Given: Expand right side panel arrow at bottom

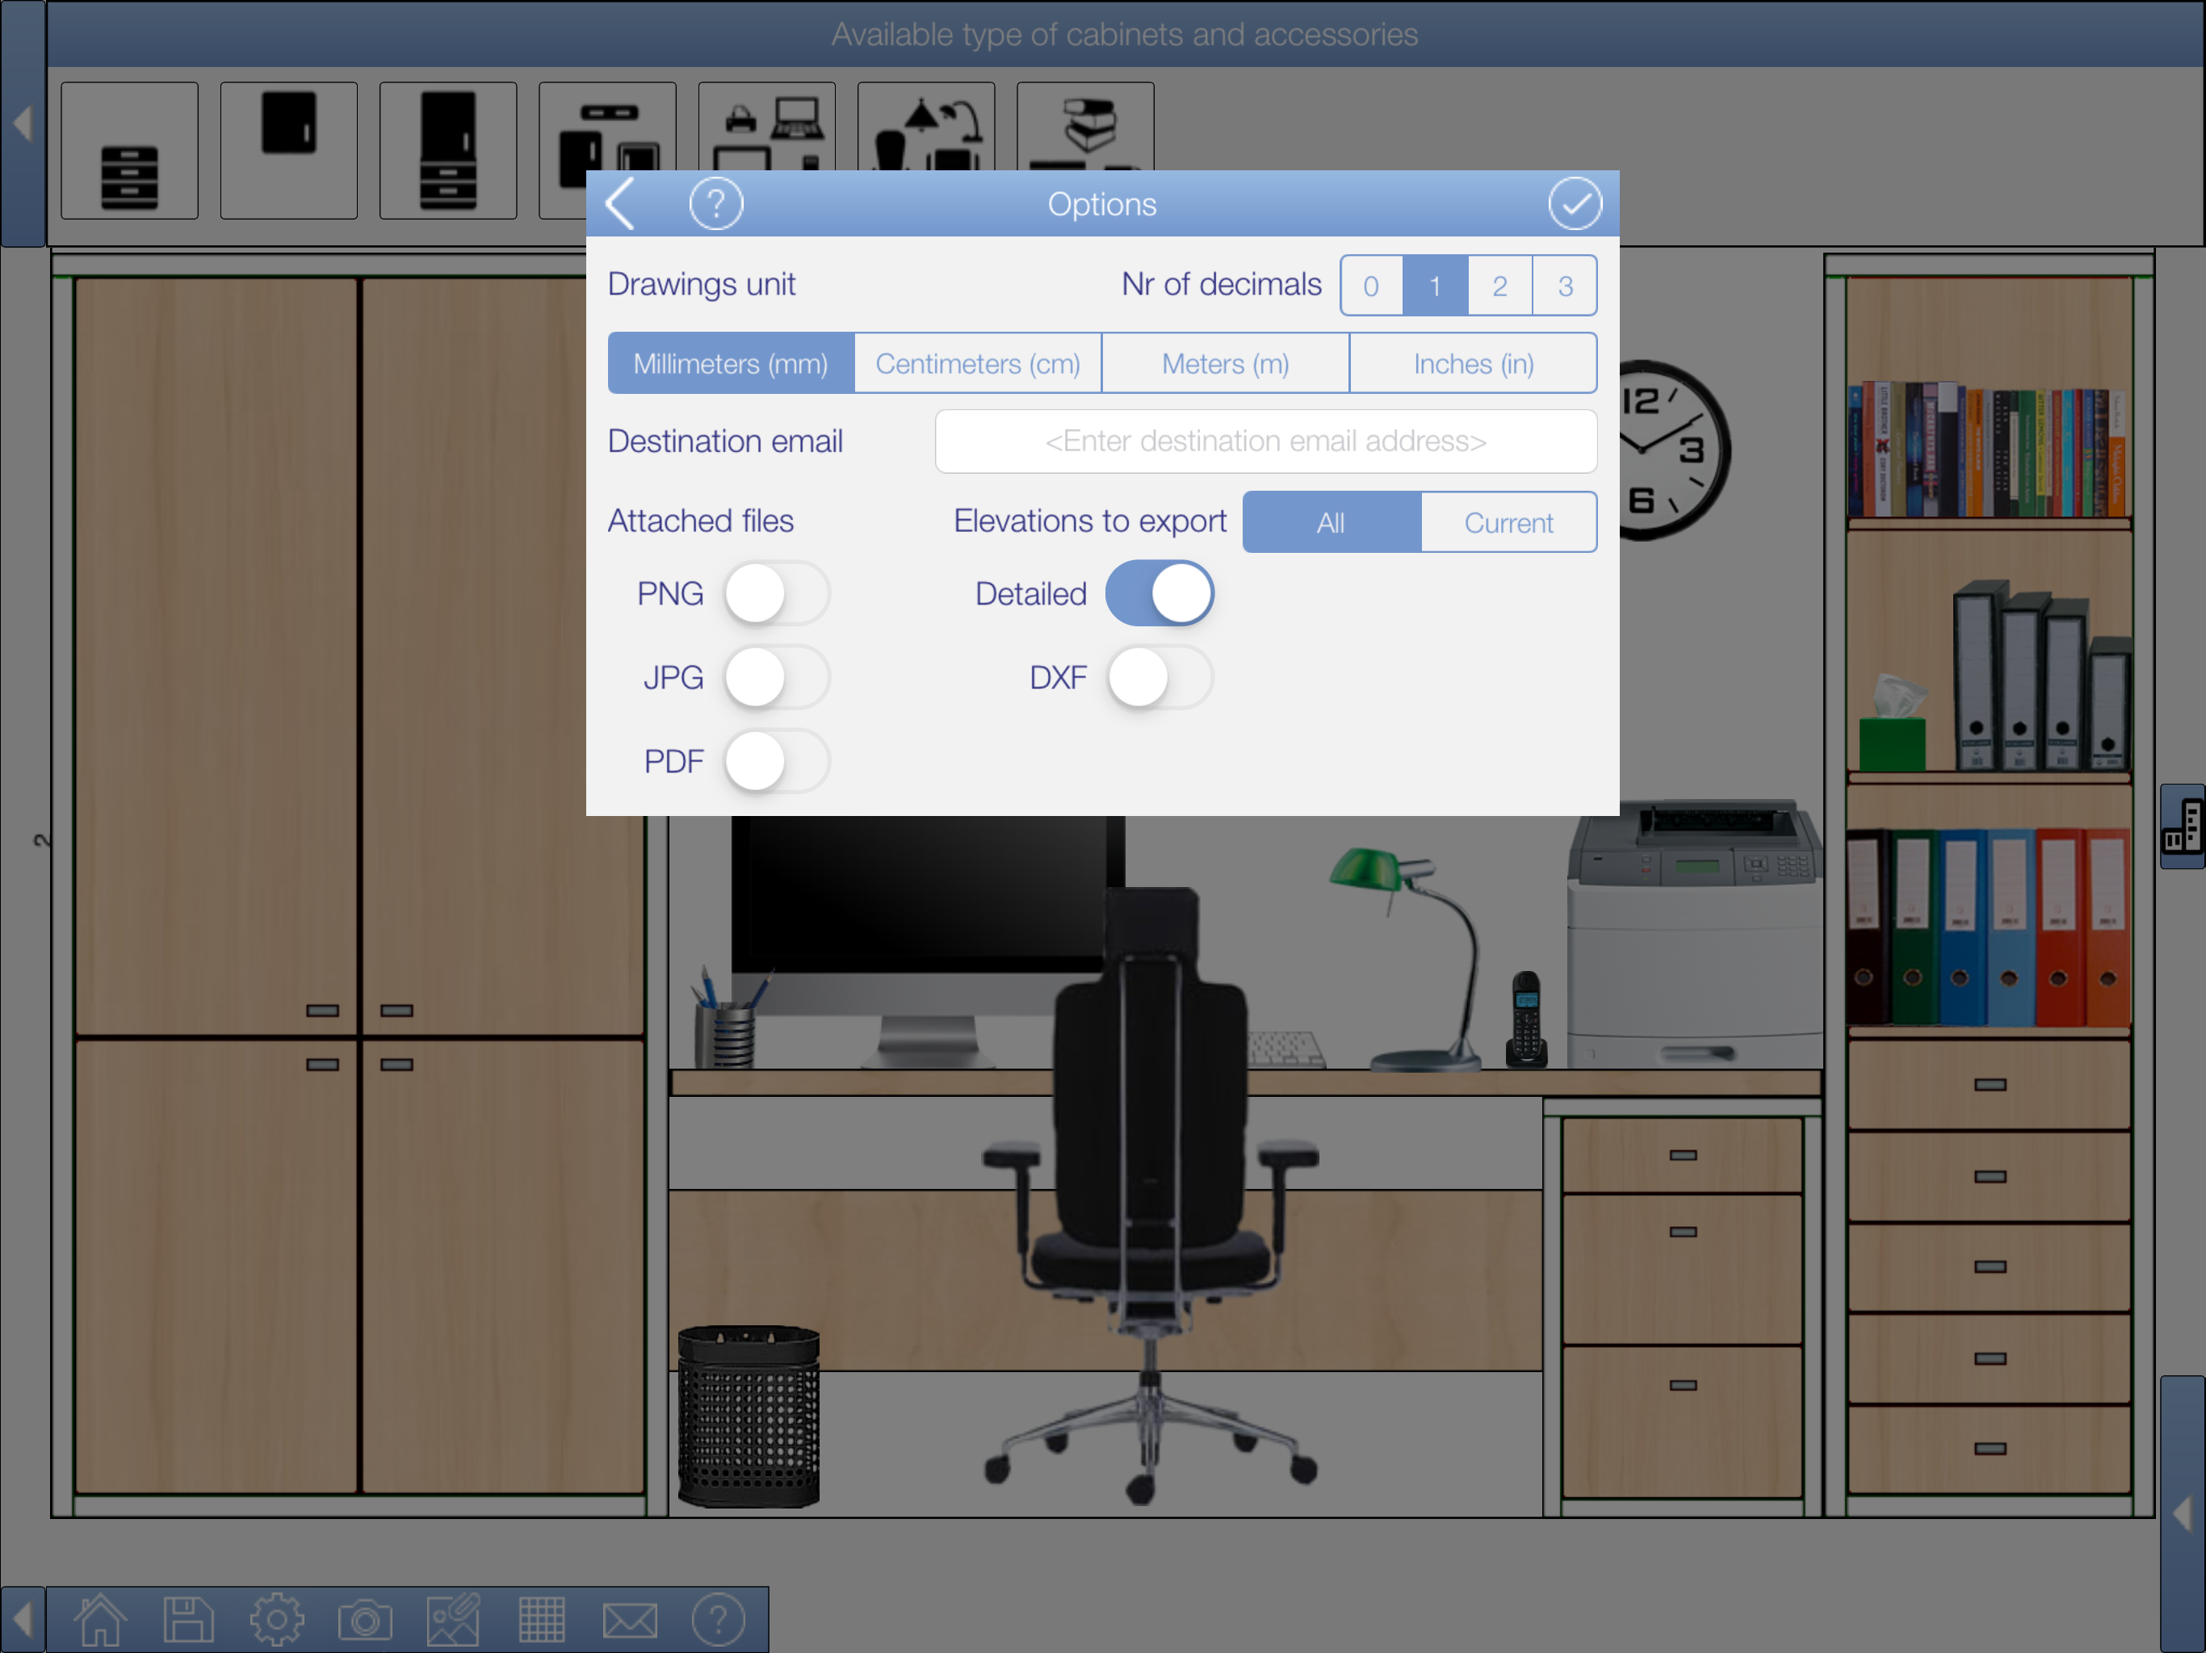Looking at the screenshot, I should [2182, 1513].
